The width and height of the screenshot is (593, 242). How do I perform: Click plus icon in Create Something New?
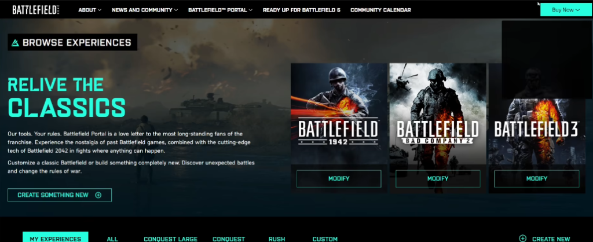pos(98,195)
